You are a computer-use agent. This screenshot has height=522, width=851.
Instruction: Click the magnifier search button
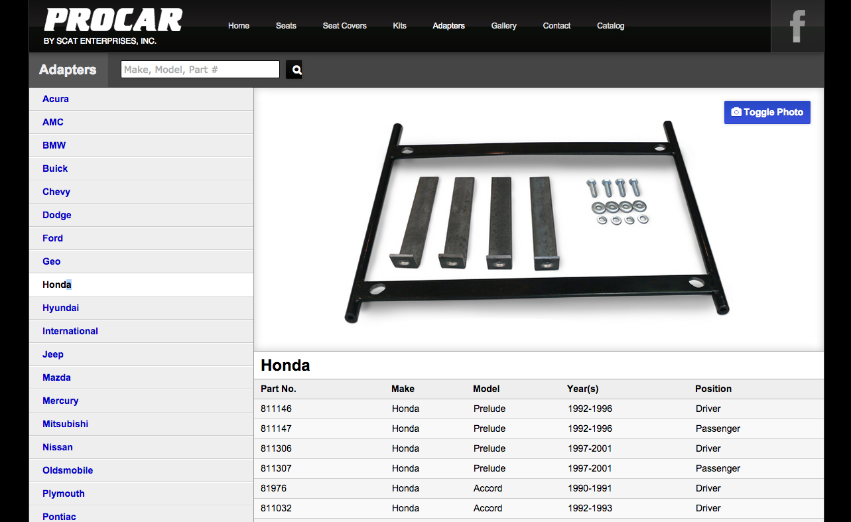(x=294, y=70)
